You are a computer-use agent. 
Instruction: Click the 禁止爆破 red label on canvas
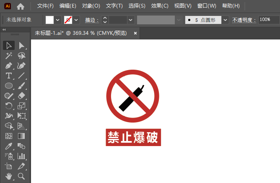click(x=133, y=137)
